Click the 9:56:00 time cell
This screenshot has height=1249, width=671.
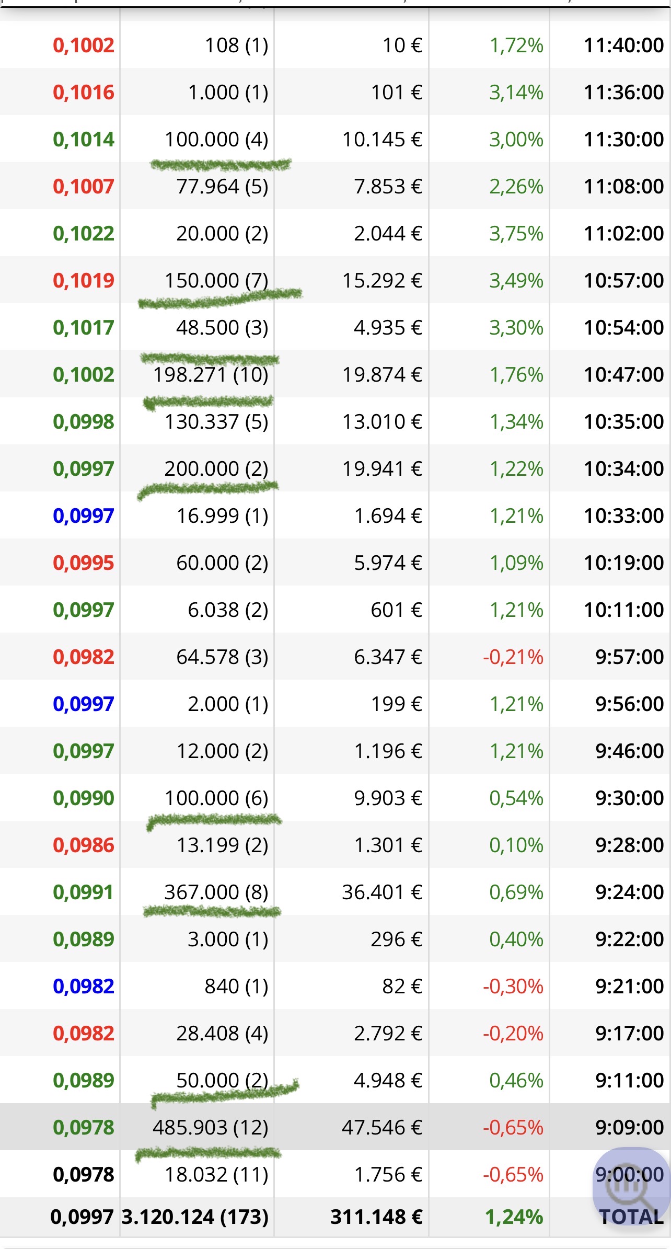[629, 704]
